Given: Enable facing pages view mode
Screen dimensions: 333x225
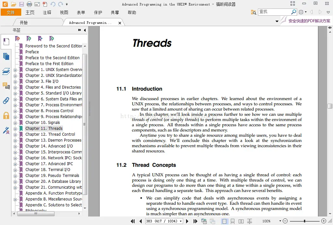Looking at the screenshot, I should pos(241,221).
